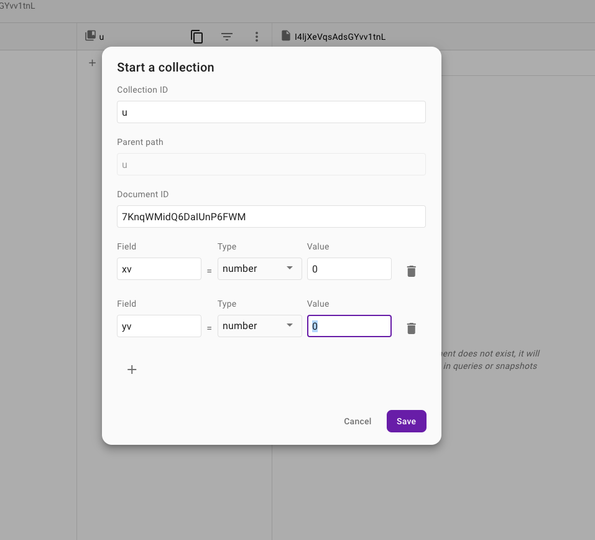Click the plus to add a document
The height and width of the screenshot is (540, 595).
point(92,62)
